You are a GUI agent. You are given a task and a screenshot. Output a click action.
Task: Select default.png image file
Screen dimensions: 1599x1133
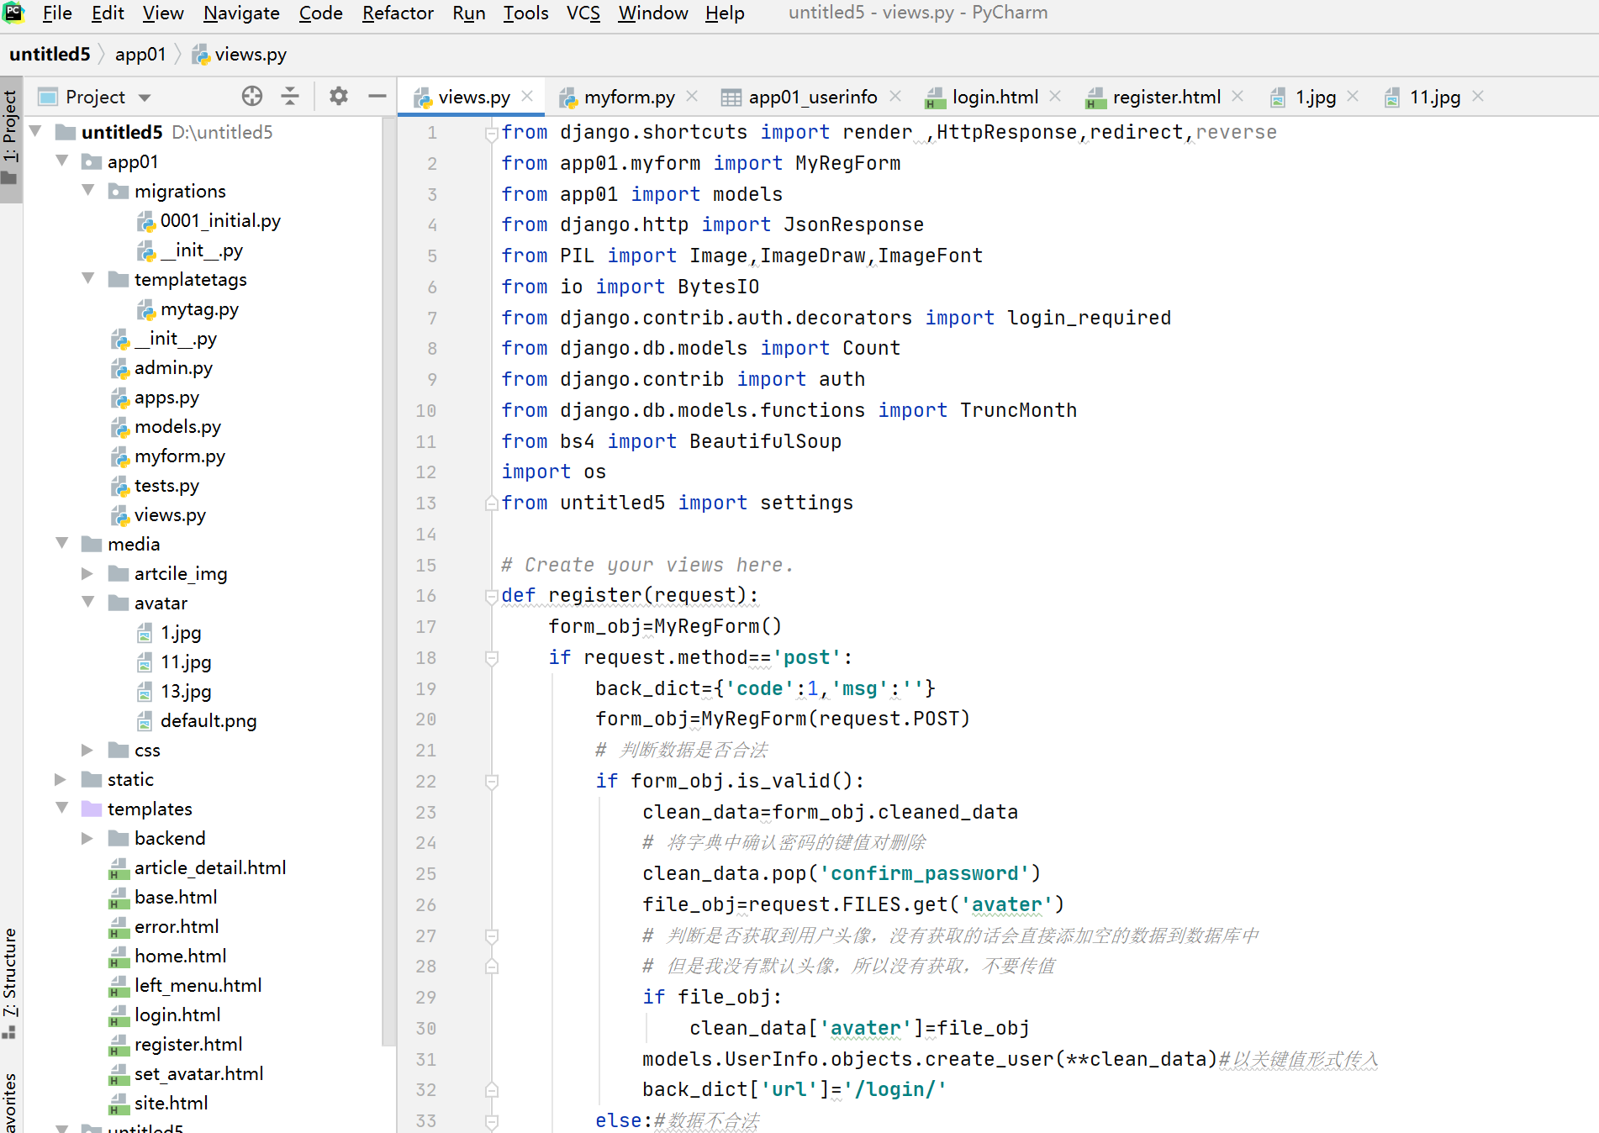click(208, 721)
